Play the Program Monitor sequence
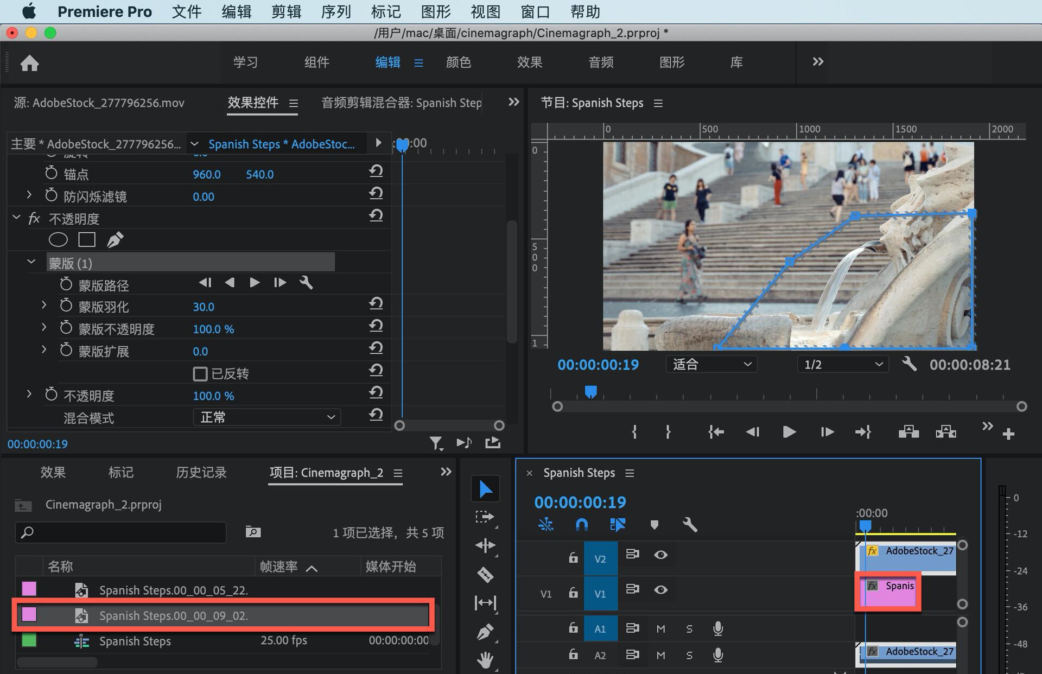The image size is (1042, 674). (x=789, y=432)
